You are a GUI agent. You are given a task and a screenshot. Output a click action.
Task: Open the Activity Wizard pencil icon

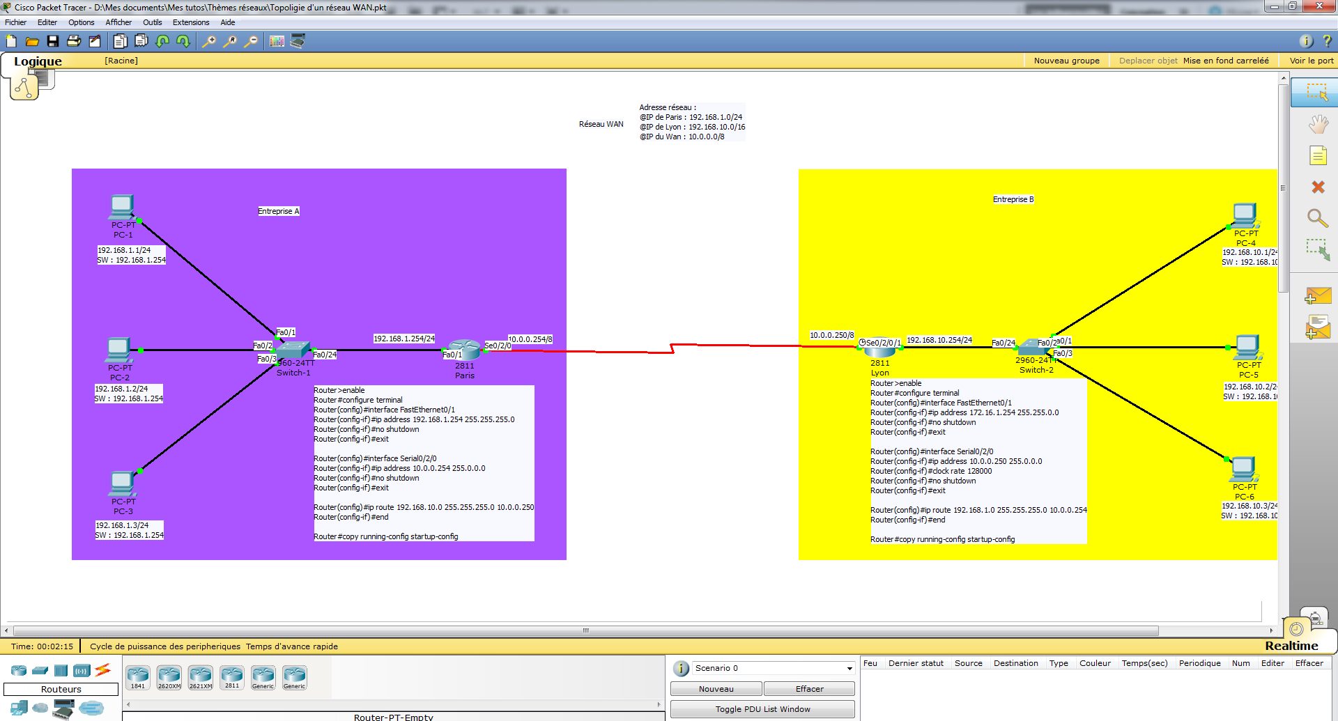coord(95,41)
